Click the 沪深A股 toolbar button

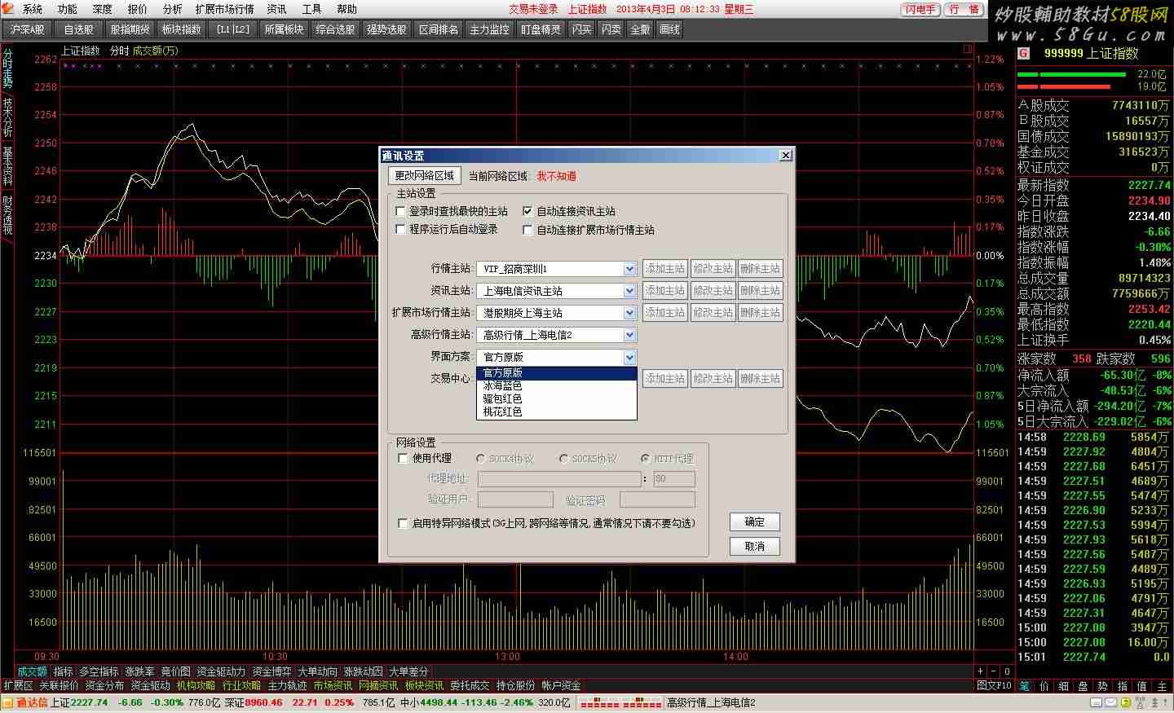pos(28,29)
